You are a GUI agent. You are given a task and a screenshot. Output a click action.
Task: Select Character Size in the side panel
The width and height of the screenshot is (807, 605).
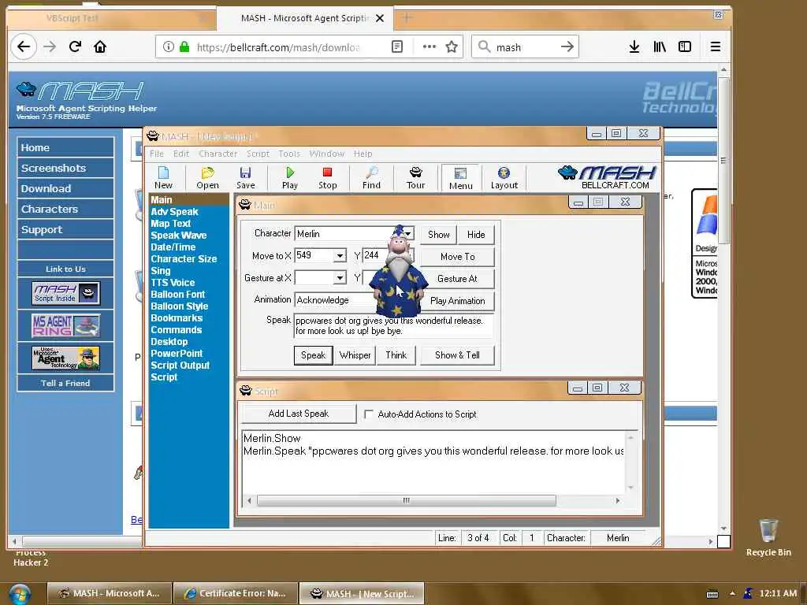(184, 258)
